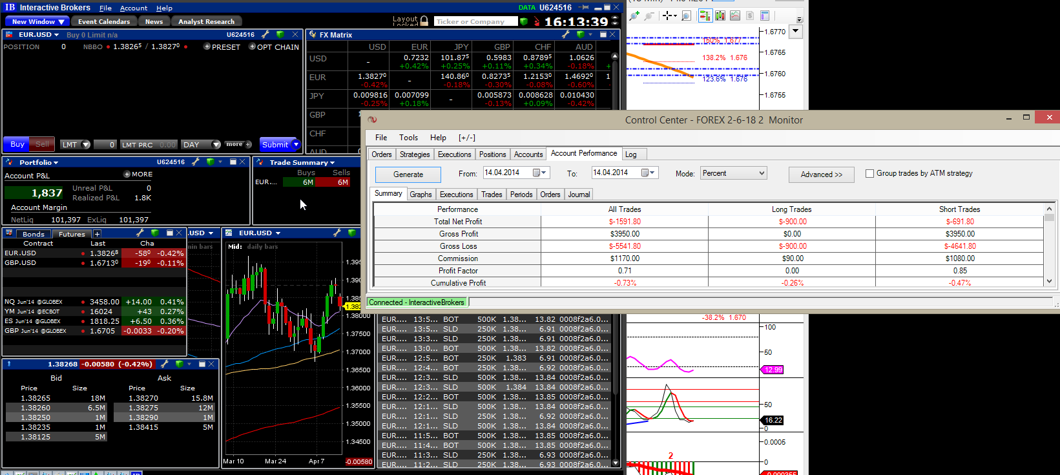Open the data box icon in the chart toolbar
The image size is (1060, 475).
765,16
